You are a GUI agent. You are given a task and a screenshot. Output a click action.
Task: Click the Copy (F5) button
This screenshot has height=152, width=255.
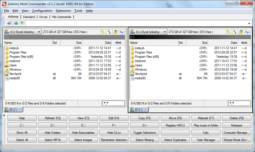[x=145, y=118]
